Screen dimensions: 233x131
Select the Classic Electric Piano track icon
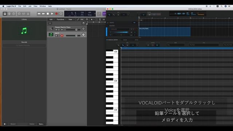(x=51, y=29)
